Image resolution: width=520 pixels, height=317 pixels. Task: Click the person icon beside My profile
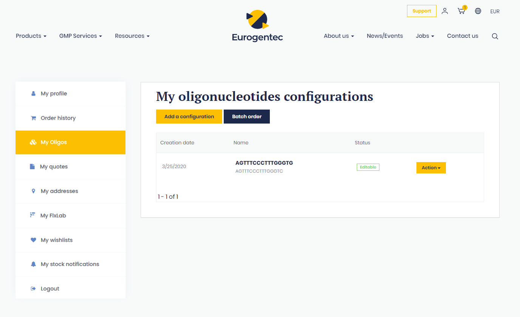(33, 93)
